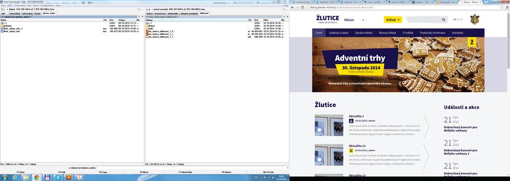Click the Total Commander save-disk taskbar icon

pos(47,178)
